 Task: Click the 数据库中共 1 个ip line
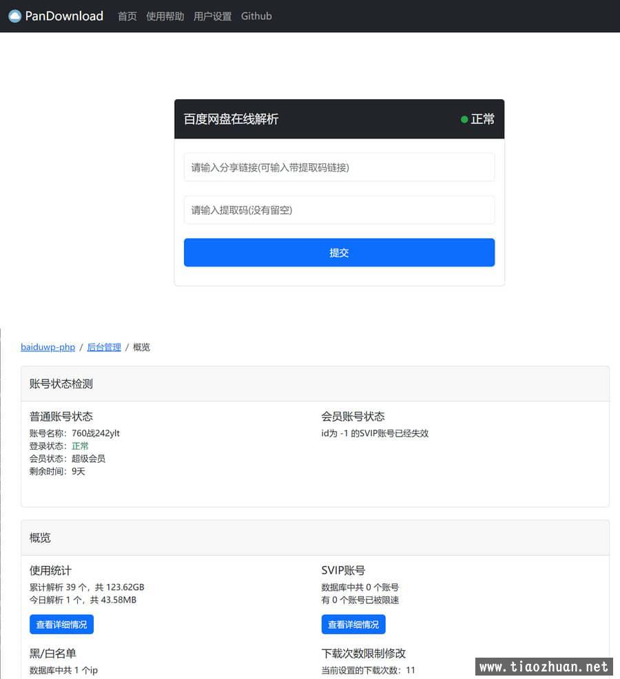click(63, 670)
